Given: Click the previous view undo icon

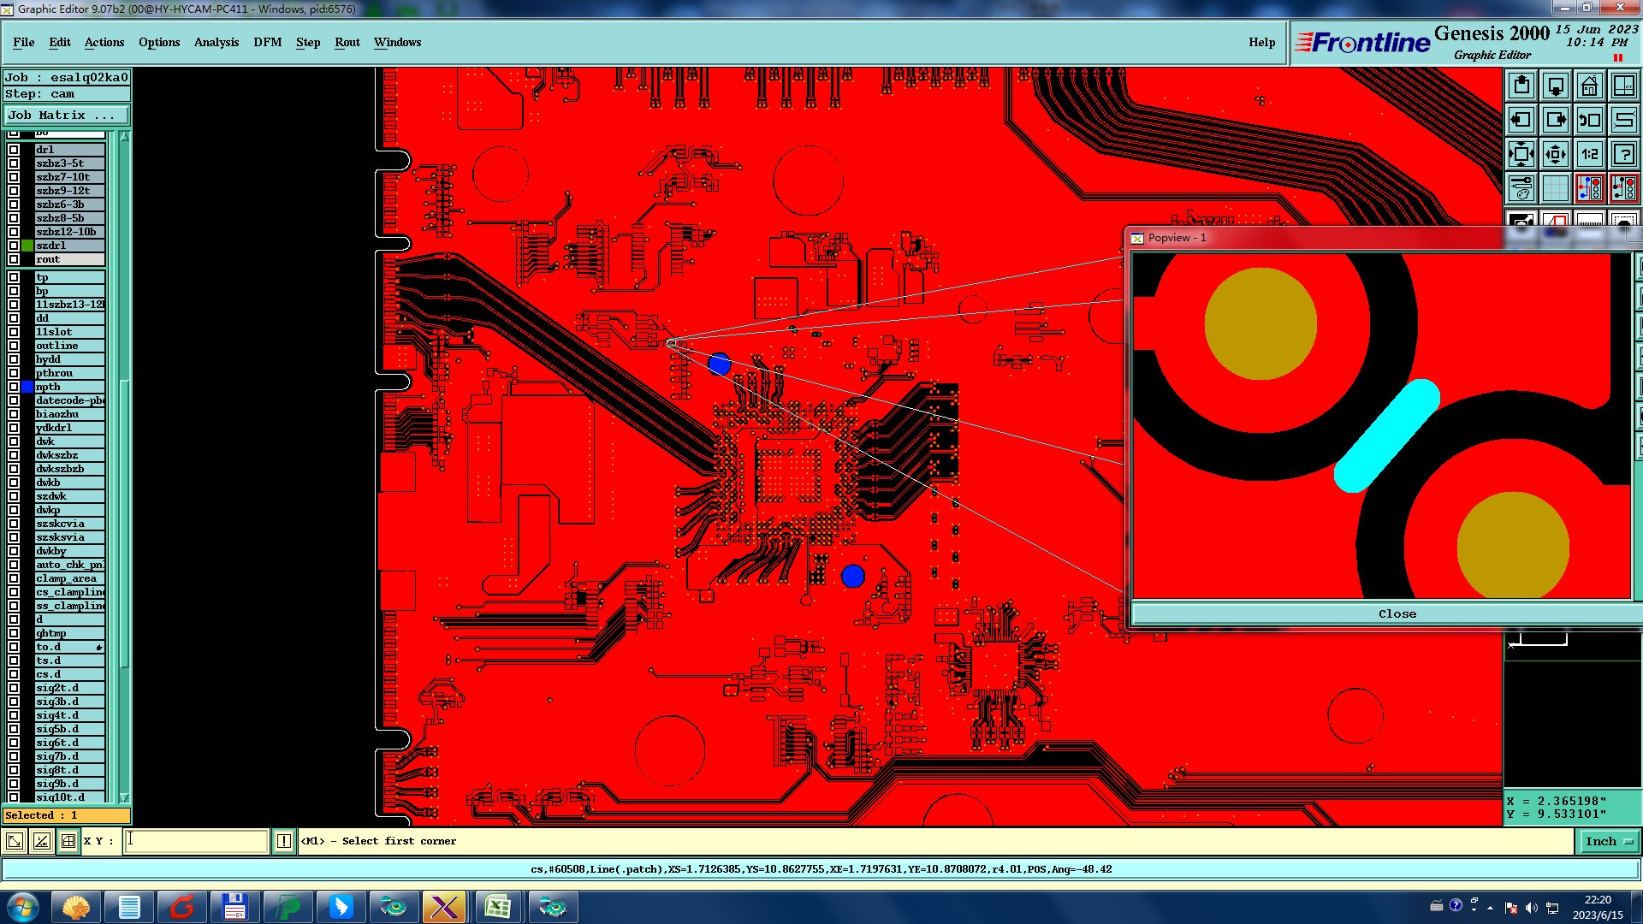Looking at the screenshot, I should point(1589,120).
